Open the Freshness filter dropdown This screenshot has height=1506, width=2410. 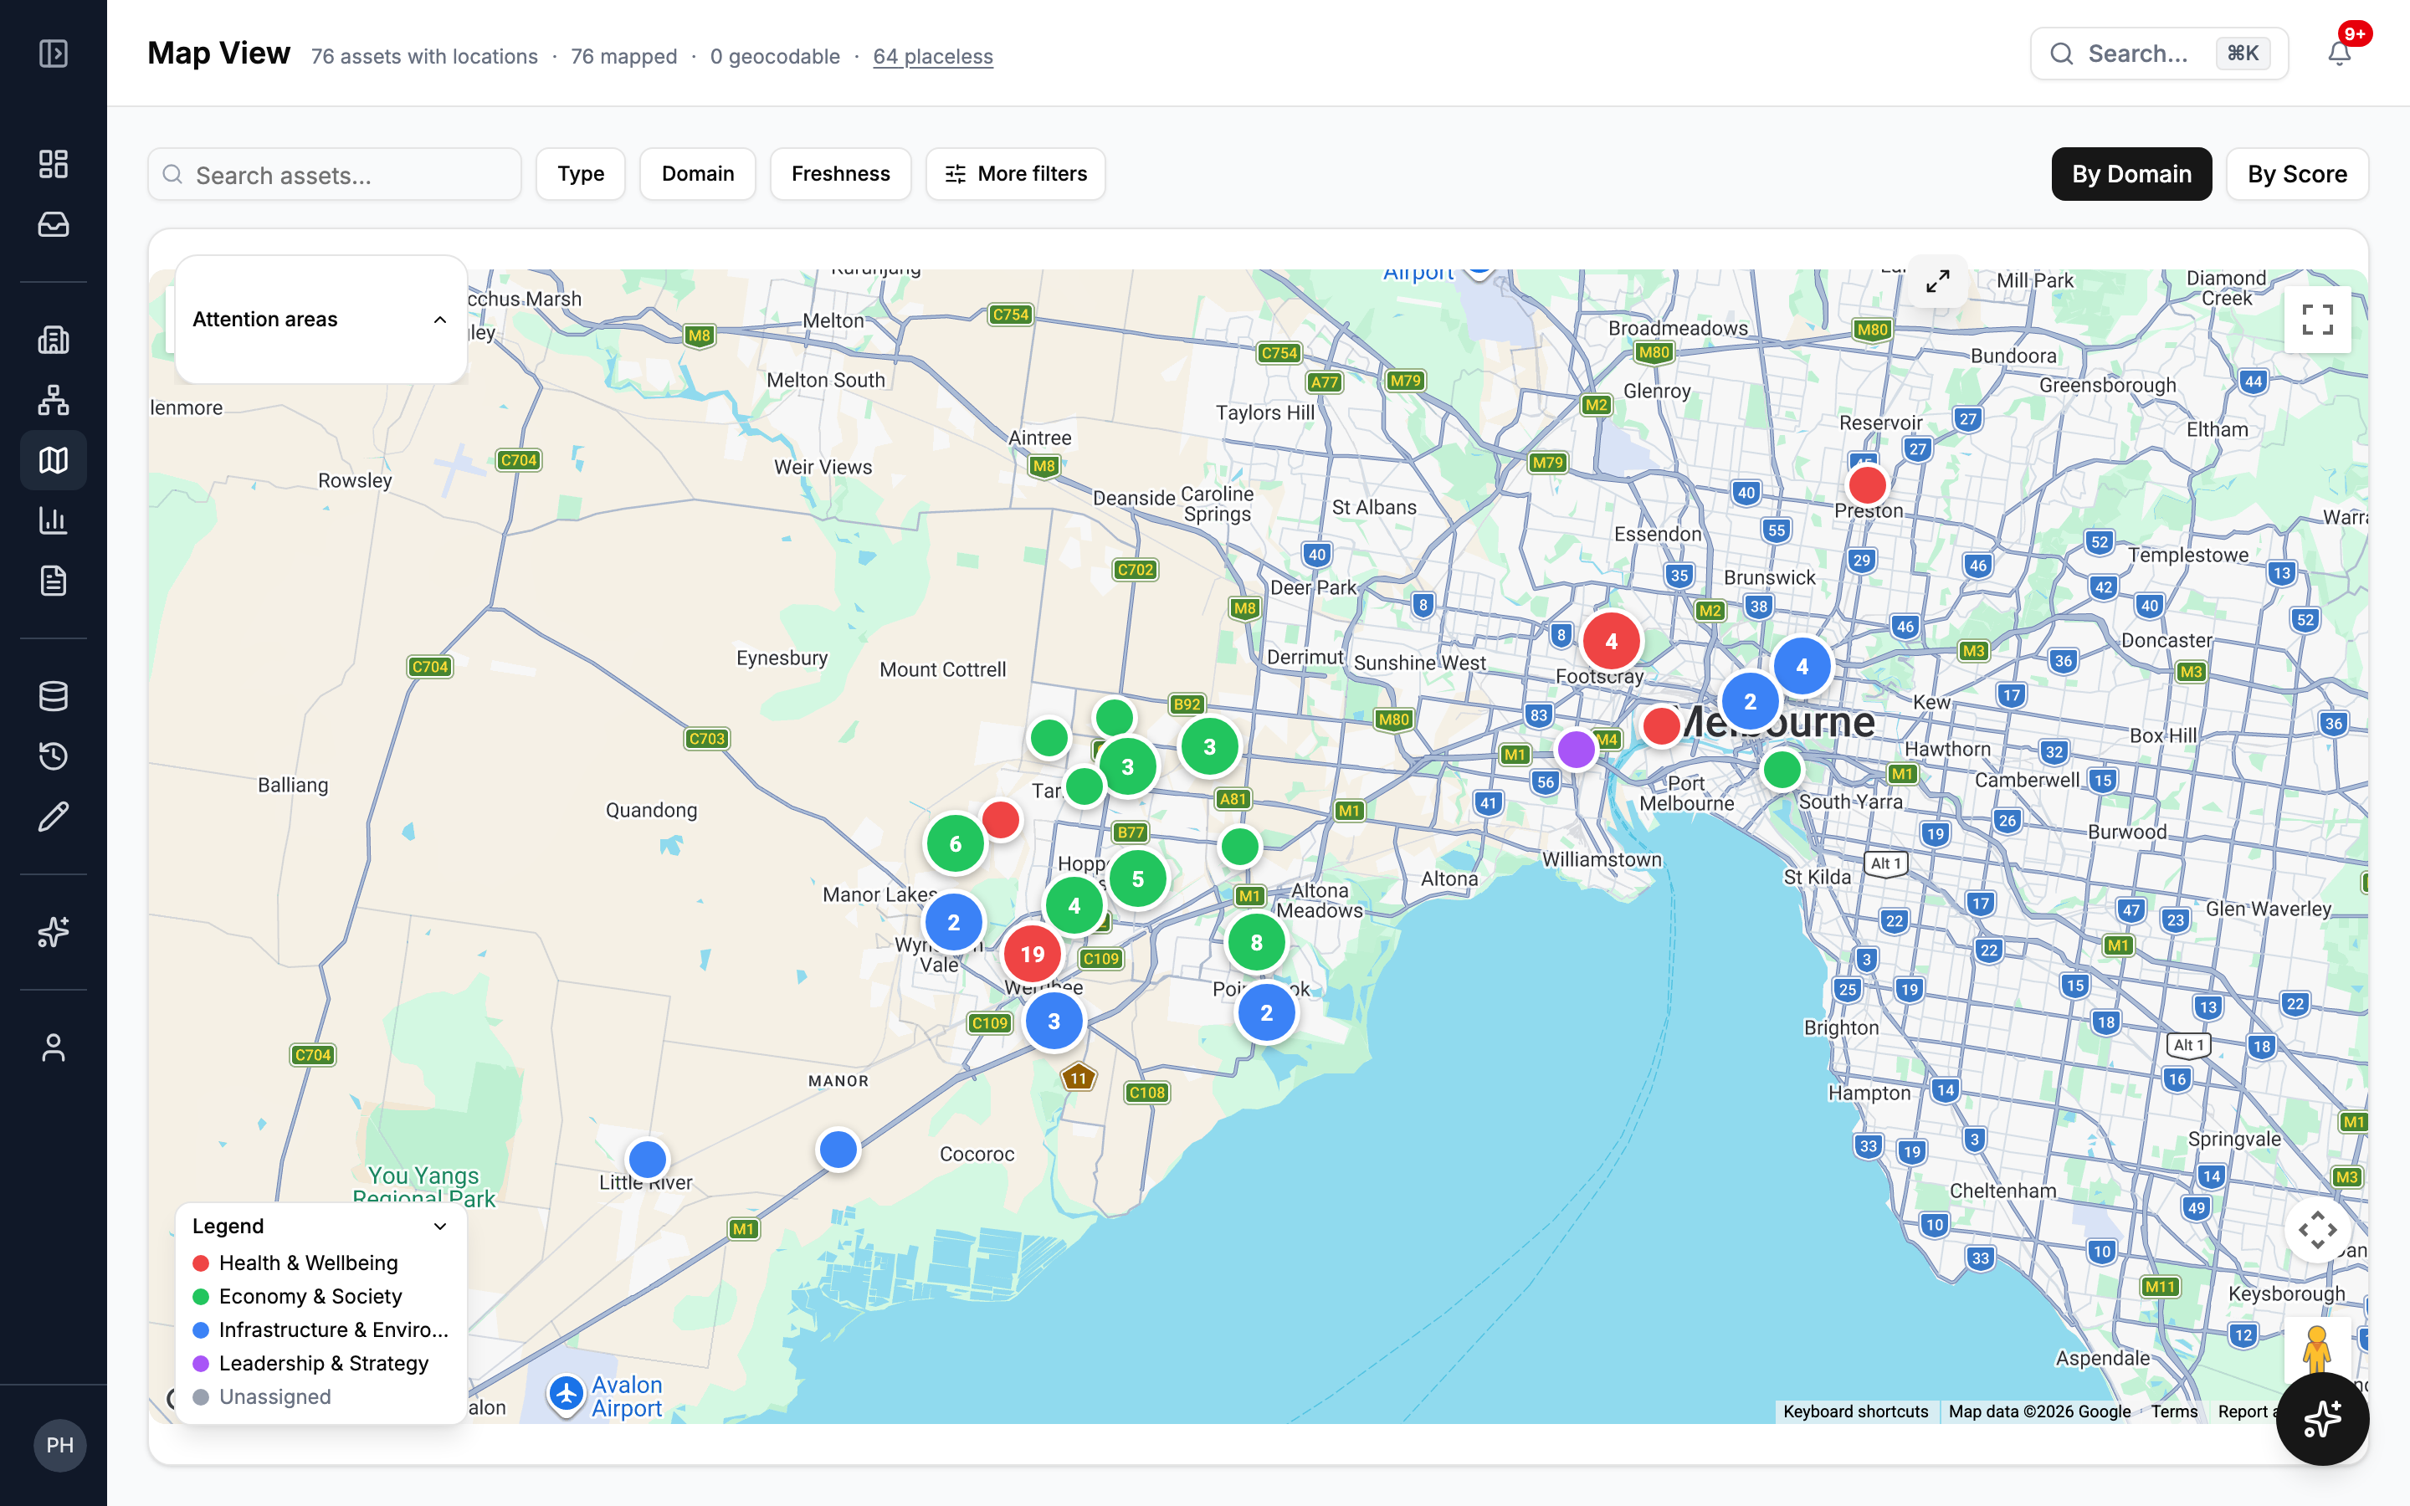[x=840, y=174]
